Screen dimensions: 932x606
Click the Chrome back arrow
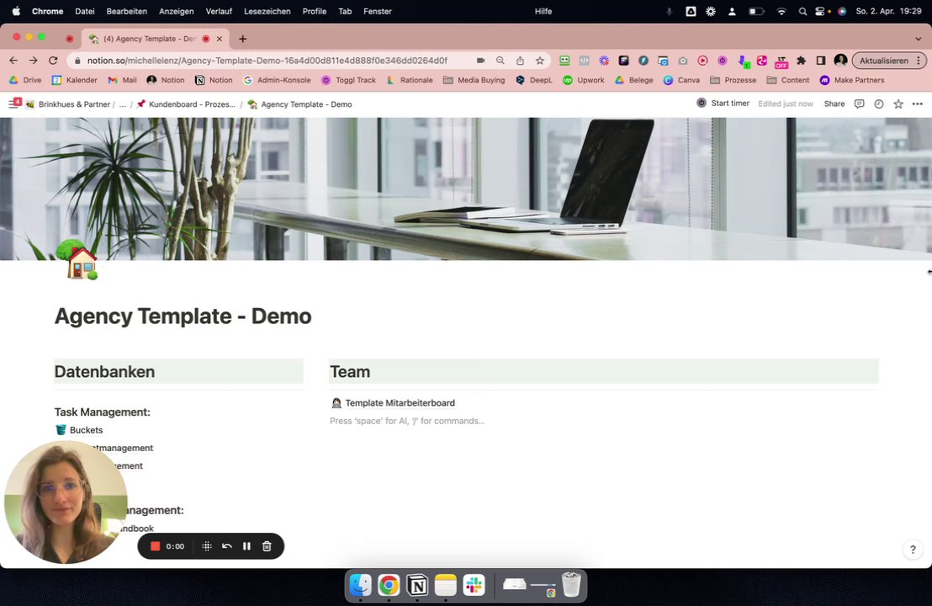tap(13, 60)
